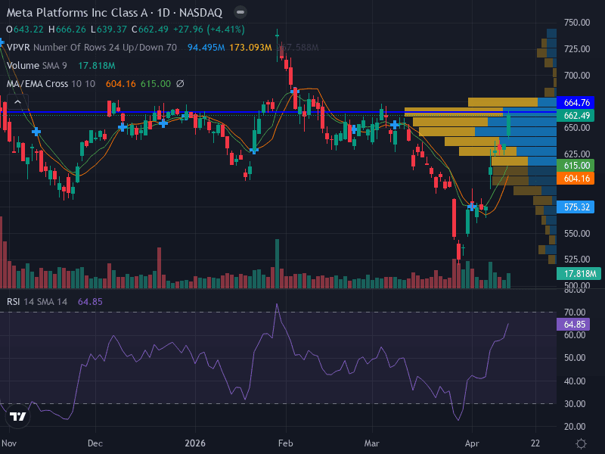Screen dimensions: 605x454
Task: Click the 615.00 green MA price label
Action: 576,166
